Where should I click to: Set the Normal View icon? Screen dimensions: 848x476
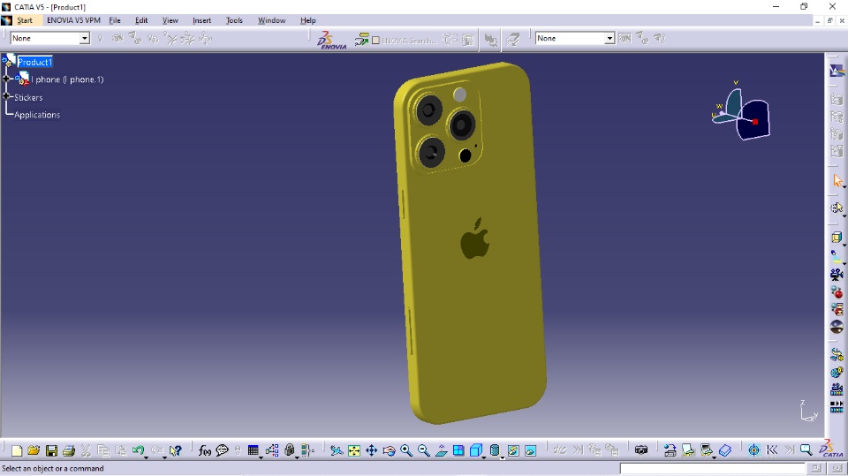click(442, 450)
